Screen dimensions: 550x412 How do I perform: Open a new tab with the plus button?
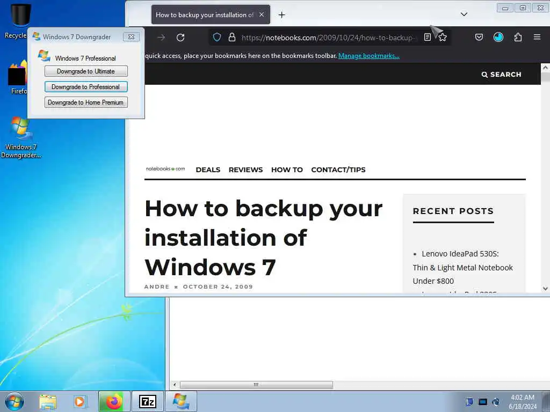pyautogui.click(x=281, y=14)
